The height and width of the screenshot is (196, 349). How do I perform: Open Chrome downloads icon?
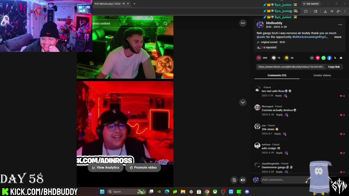point(325,11)
